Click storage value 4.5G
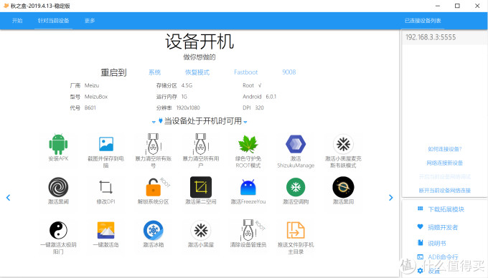This screenshot has height=278, width=488. coord(187,85)
